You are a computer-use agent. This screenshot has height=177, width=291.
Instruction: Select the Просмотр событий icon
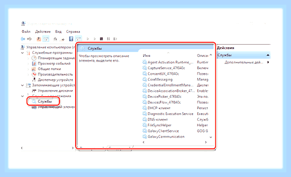click(x=34, y=63)
